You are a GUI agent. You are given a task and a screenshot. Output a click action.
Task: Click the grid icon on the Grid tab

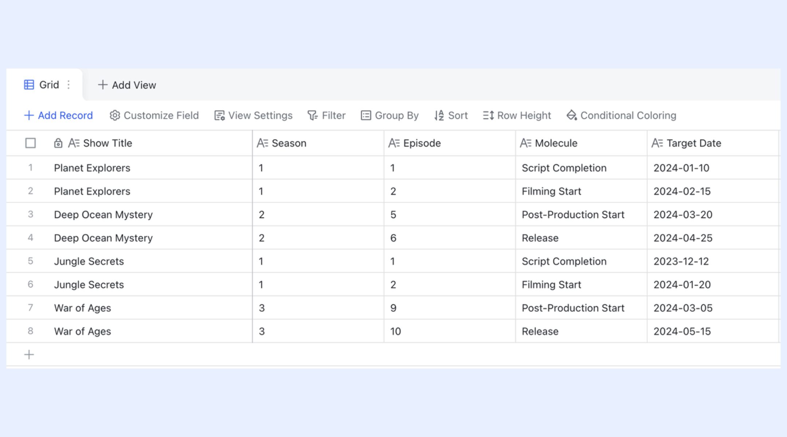click(x=29, y=85)
